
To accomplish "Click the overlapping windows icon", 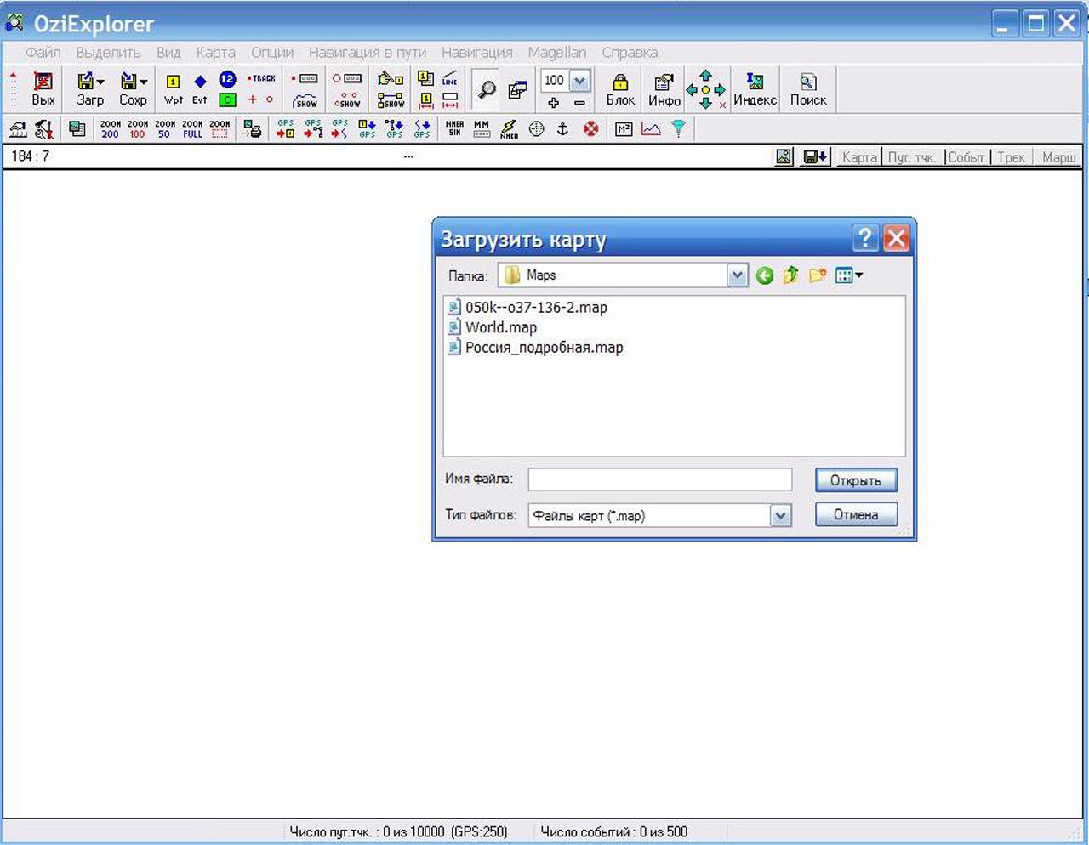I will tap(517, 89).
